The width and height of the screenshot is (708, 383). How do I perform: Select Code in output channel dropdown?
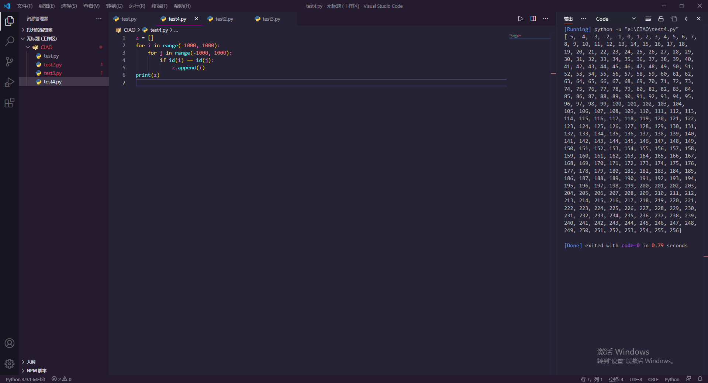616,19
